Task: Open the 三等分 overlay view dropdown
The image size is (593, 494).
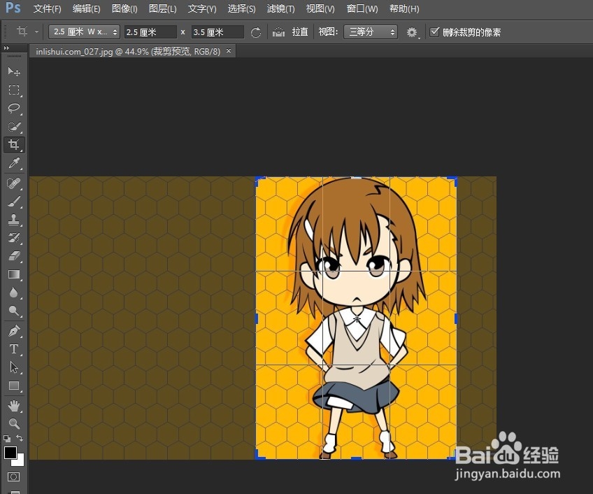Action: [x=370, y=31]
